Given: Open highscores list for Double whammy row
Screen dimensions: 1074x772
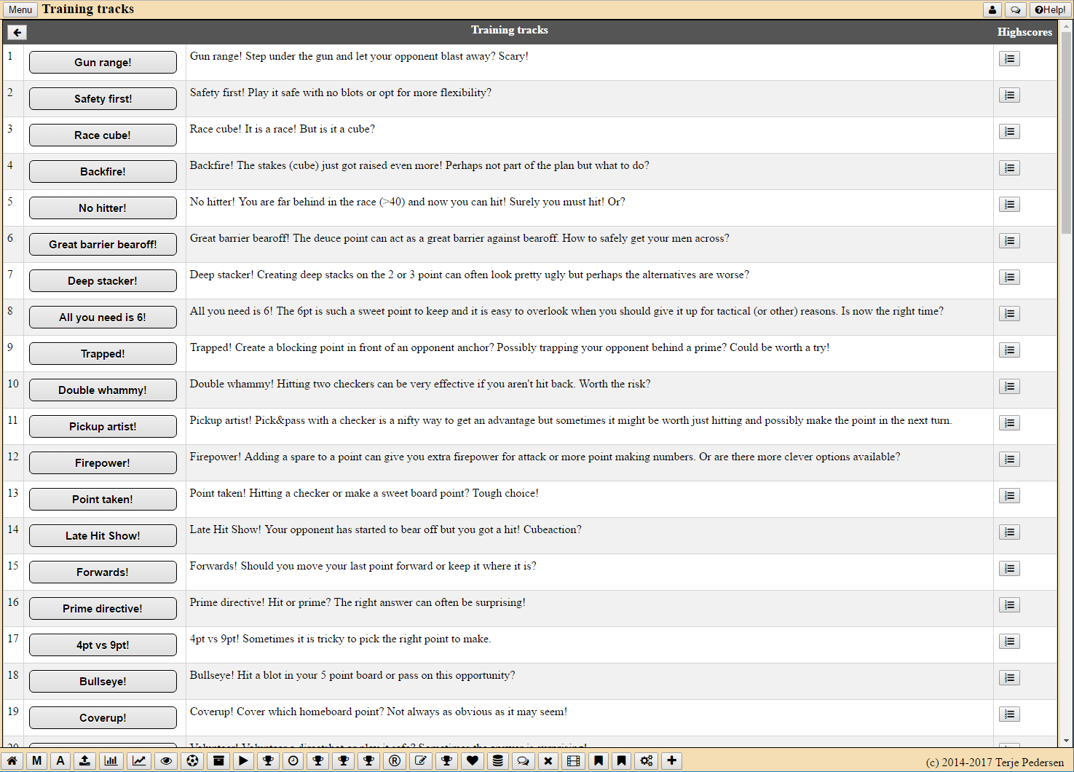Looking at the screenshot, I should [1009, 387].
